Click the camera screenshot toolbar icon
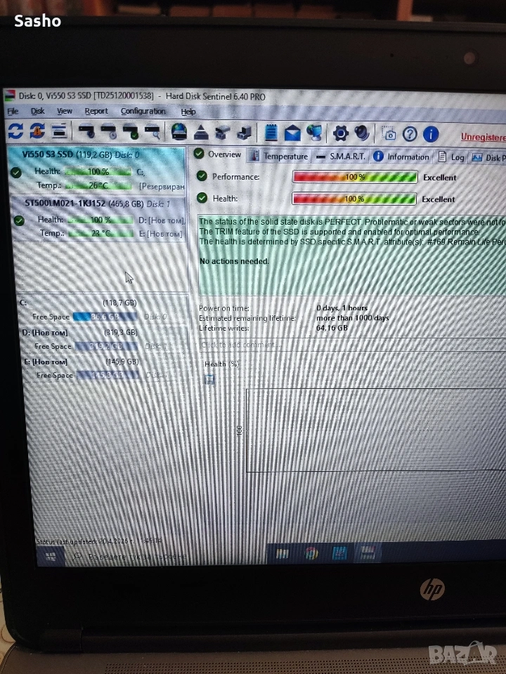This screenshot has height=674, width=506. [389, 134]
